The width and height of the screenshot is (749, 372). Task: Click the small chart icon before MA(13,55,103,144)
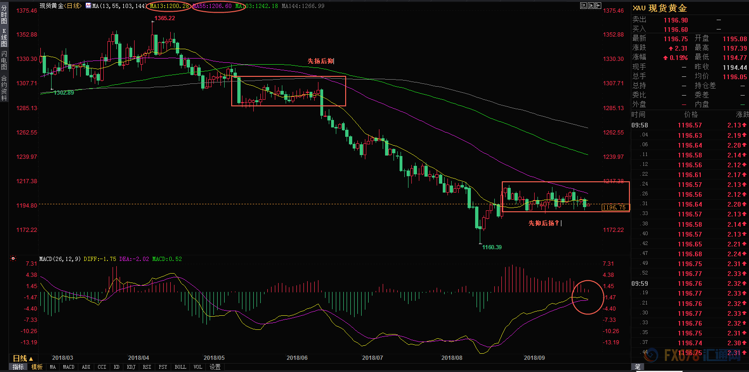(88, 6)
